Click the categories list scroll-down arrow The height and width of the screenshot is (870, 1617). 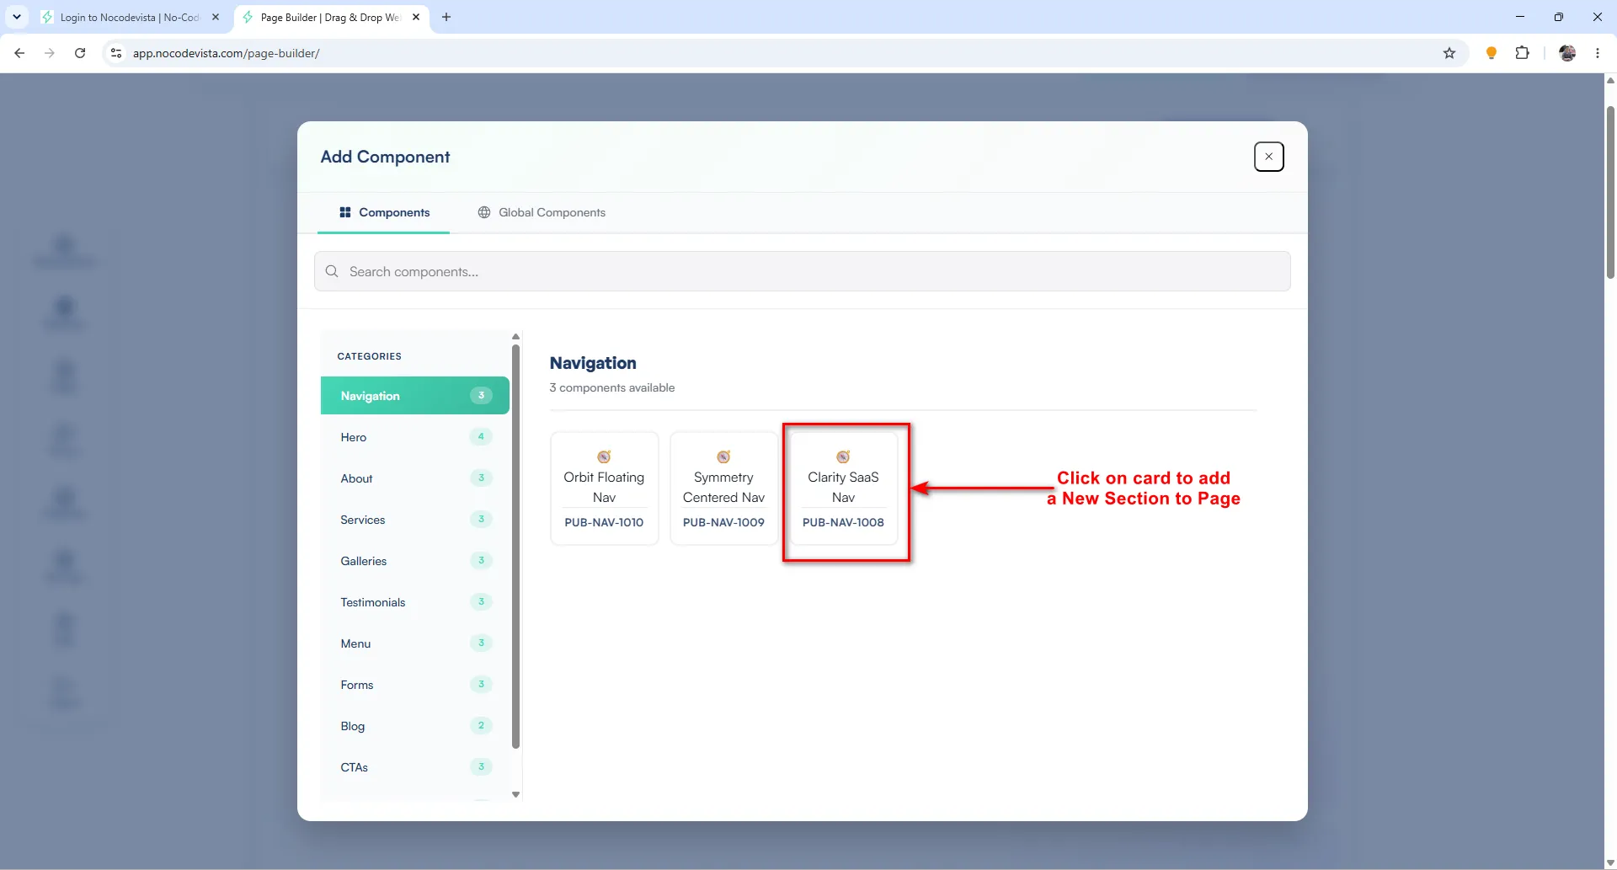tap(515, 794)
